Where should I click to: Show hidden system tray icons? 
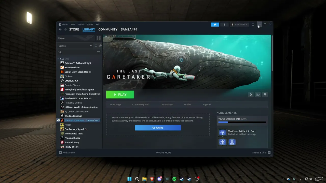click(x=283, y=179)
